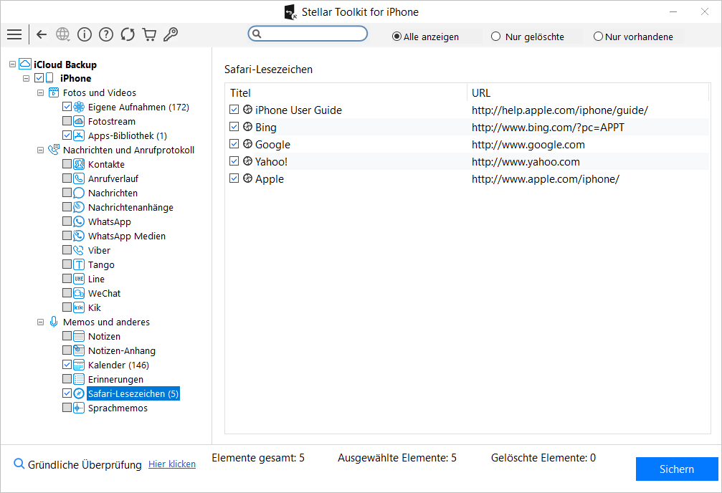Open the language globe icon
The image size is (722, 493).
[x=62, y=34]
